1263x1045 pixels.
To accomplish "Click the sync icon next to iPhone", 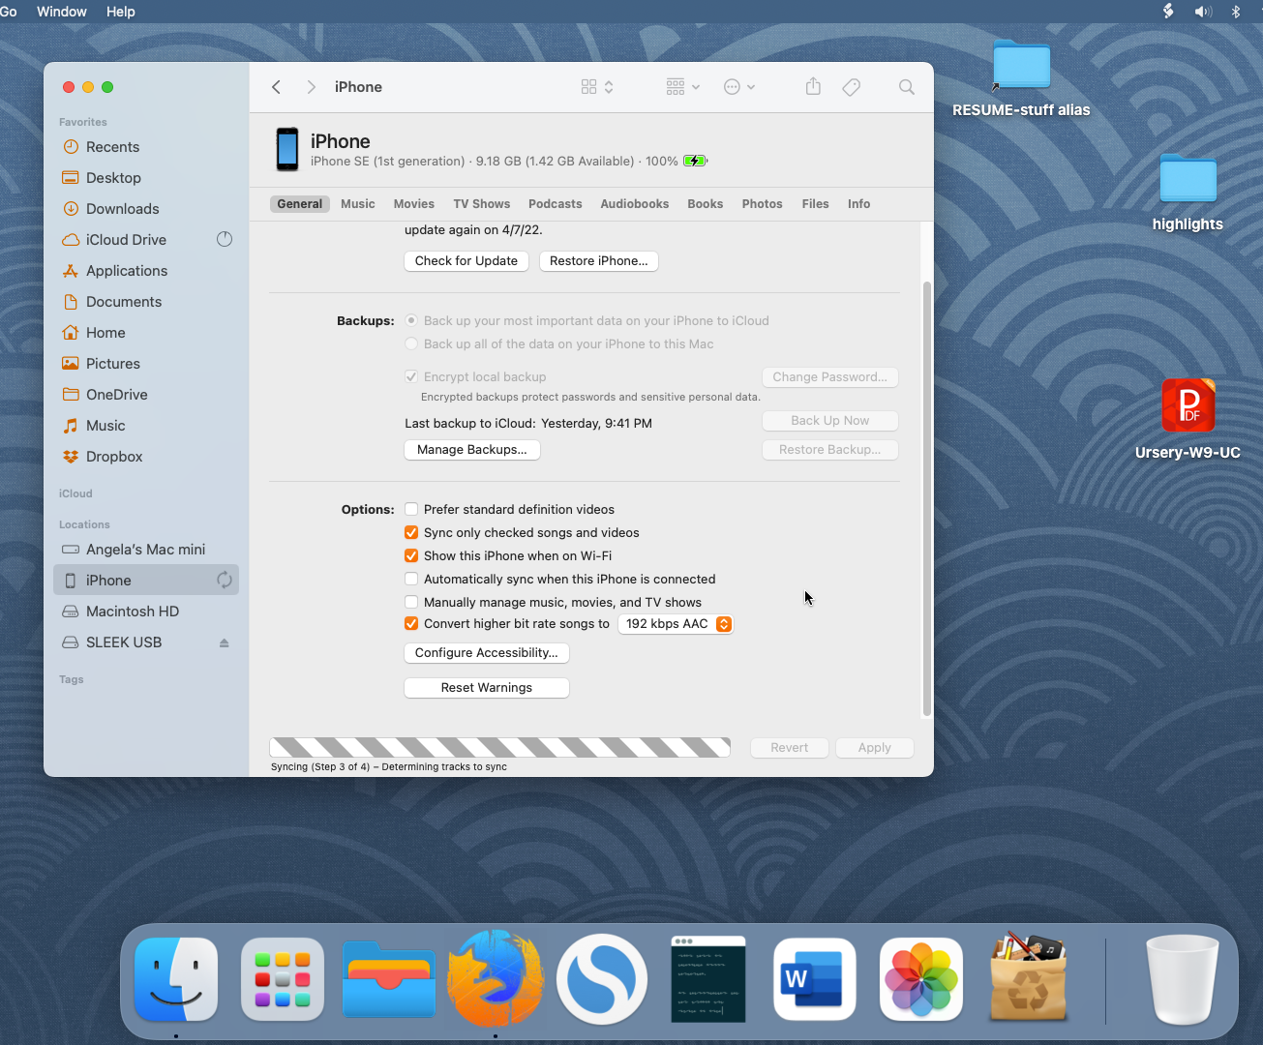I will (224, 580).
